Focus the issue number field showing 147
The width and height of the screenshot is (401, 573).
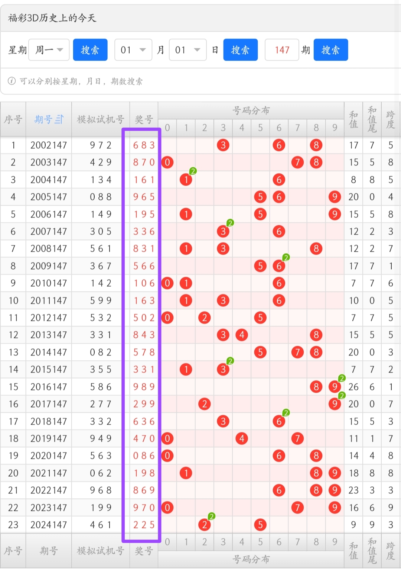click(x=282, y=50)
